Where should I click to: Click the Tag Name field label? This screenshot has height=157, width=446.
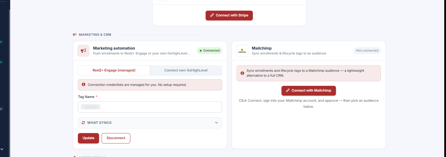click(x=86, y=97)
